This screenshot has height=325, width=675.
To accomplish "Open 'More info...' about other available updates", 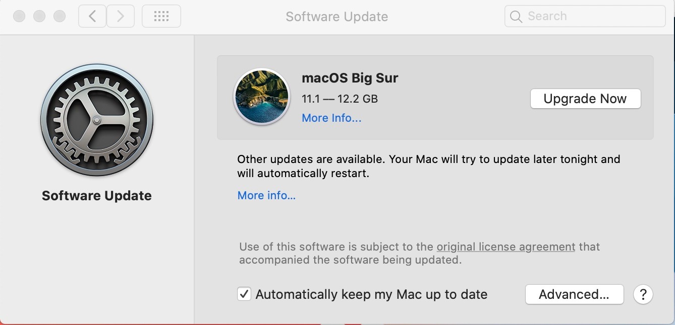I will pos(266,195).
